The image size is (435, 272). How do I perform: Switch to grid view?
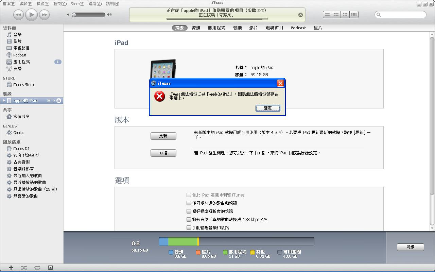pyautogui.click(x=345, y=15)
